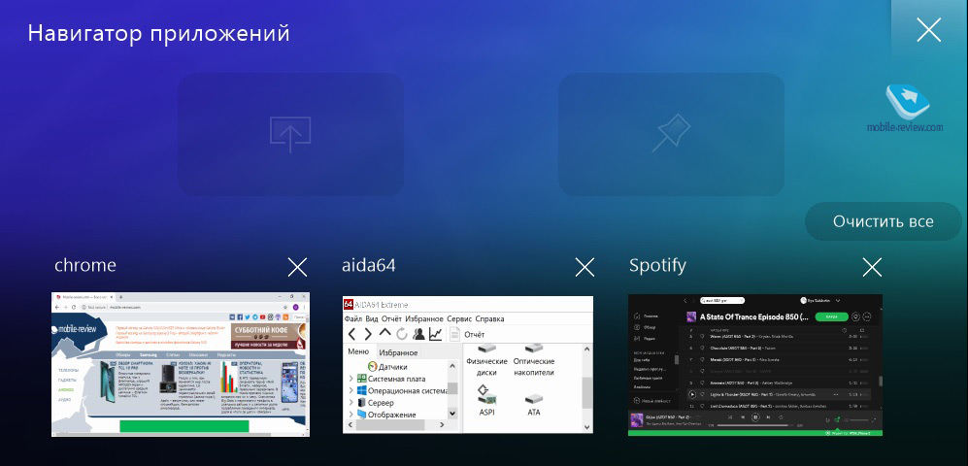This screenshot has width=968, height=466.
Task: Click Twitter icon on mobile-review page
Action: pyautogui.click(x=248, y=317)
